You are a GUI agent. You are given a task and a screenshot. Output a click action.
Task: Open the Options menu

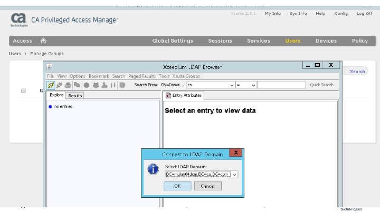point(78,76)
